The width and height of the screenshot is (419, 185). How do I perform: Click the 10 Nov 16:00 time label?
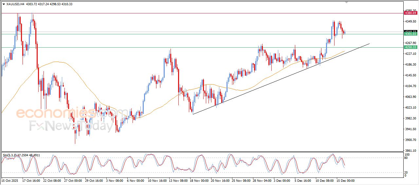(x=157, y=180)
